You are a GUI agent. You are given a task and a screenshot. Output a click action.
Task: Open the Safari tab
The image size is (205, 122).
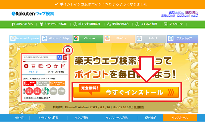coord(151,38)
